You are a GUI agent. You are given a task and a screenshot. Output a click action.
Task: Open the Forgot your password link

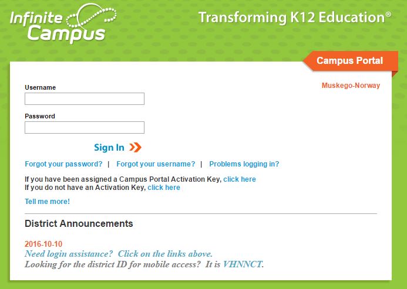63,164
